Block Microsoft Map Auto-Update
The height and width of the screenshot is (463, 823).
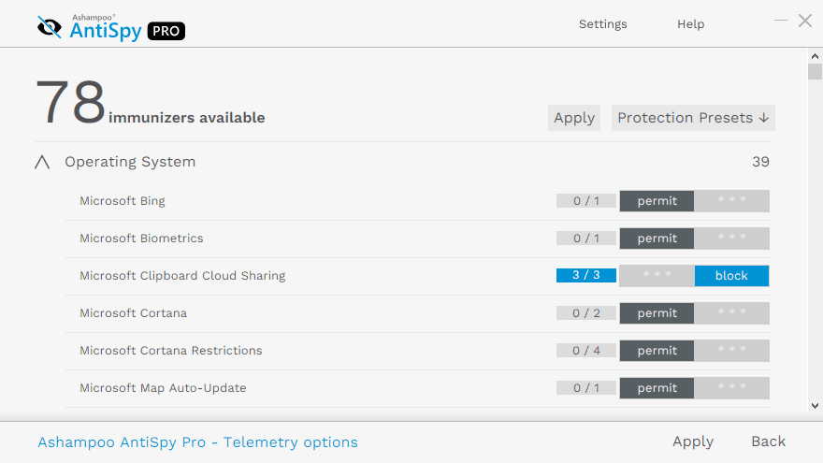click(731, 388)
